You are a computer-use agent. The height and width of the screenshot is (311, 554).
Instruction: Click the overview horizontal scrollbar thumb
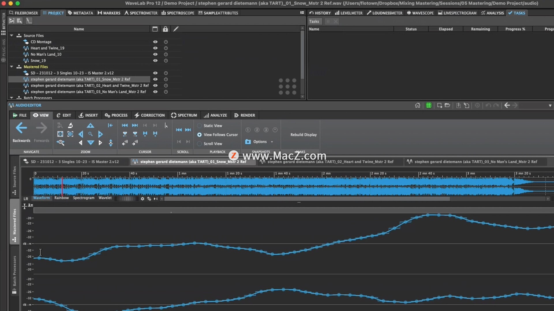pos(307,199)
